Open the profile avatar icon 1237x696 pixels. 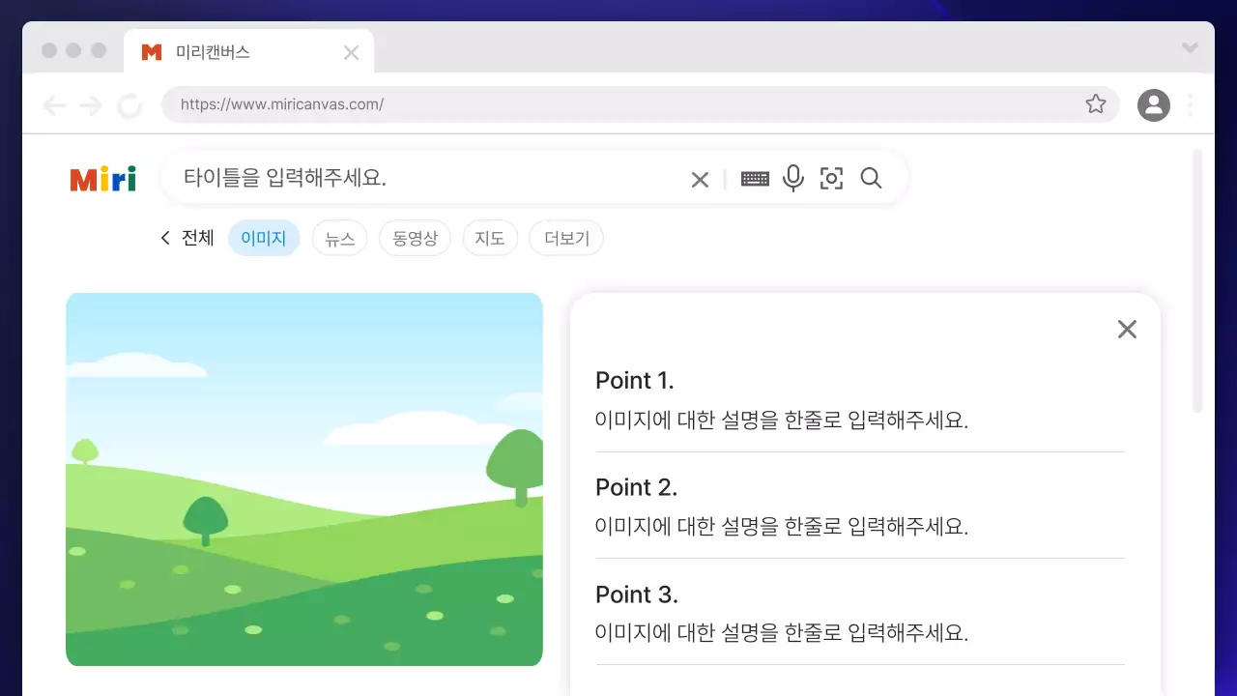1153,104
